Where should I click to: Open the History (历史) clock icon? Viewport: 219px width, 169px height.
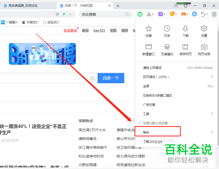point(167,28)
